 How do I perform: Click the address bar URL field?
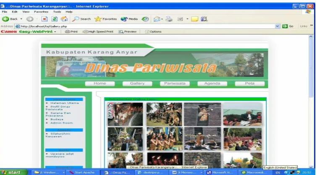click(x=147, y=26)
